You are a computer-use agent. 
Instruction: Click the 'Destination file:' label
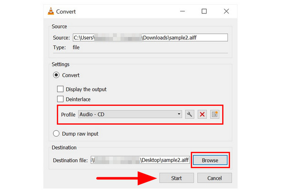click(70, 160)
